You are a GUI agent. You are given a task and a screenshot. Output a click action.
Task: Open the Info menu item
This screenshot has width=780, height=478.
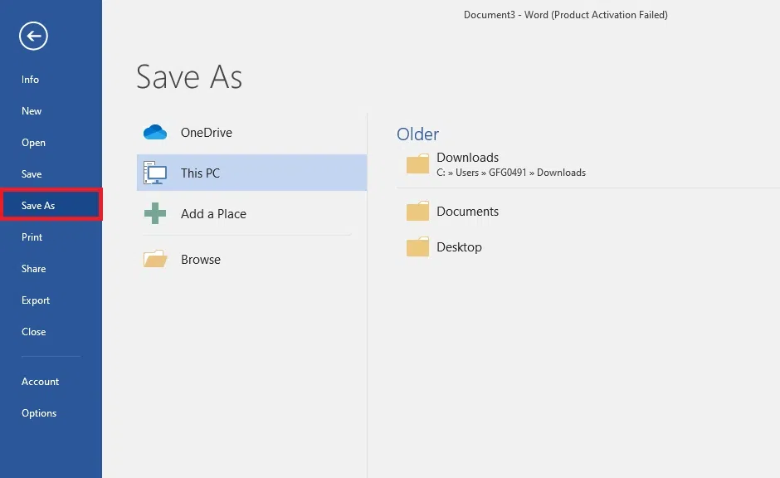click(x=31, y=80)
